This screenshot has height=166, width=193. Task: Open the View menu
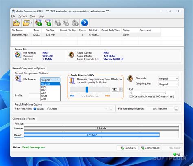(33, 16)
